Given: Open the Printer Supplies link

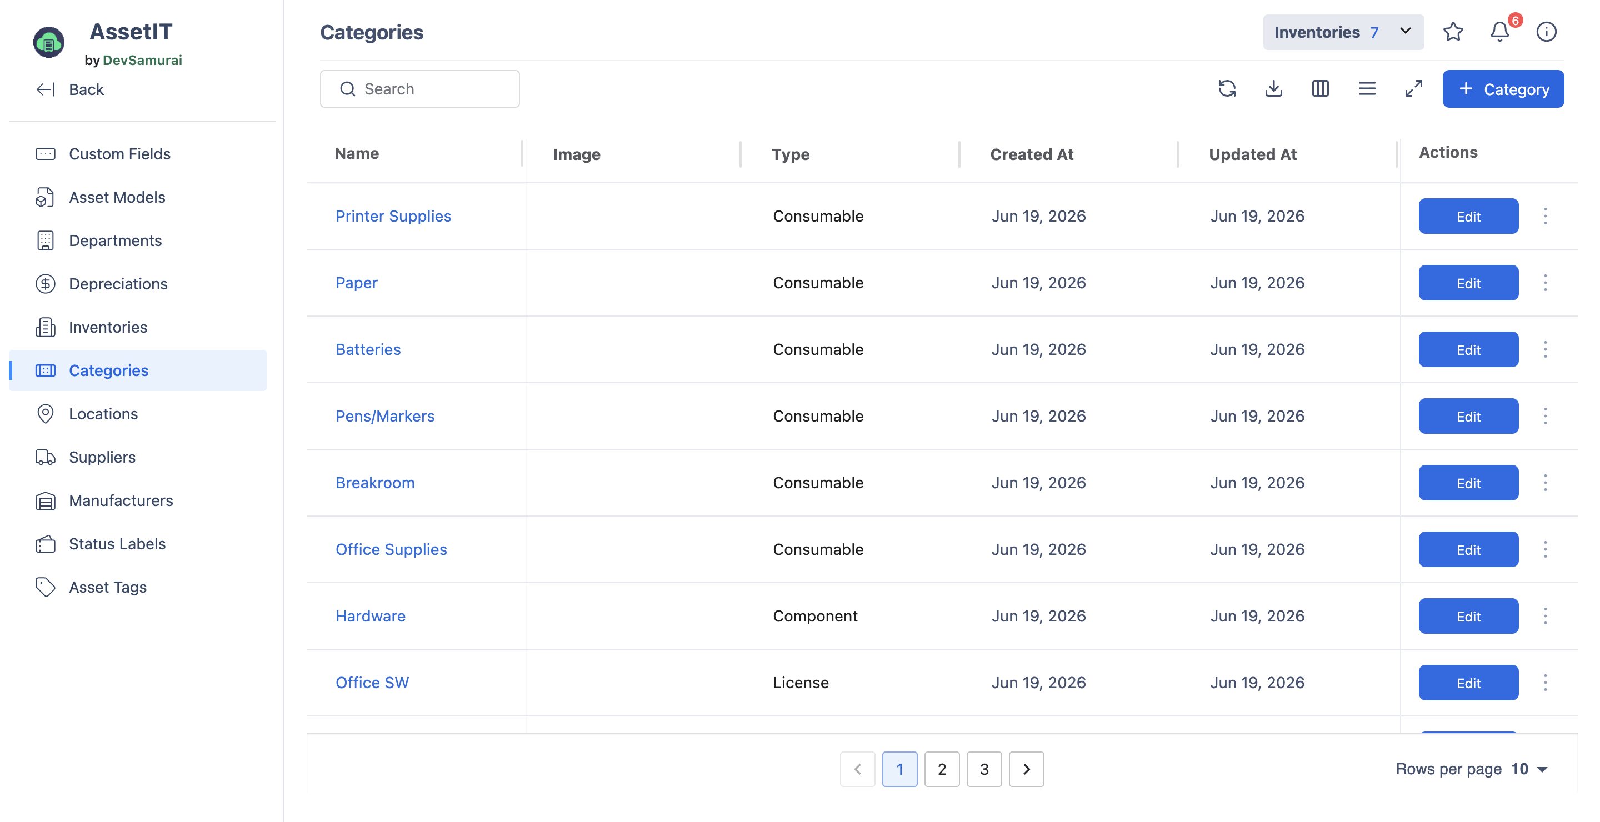Looking at the screenshot, I should click(x=393, y=216).
